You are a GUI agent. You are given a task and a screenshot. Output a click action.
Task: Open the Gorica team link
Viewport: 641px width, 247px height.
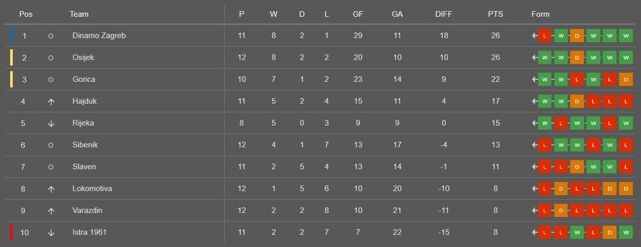[84, 79]
